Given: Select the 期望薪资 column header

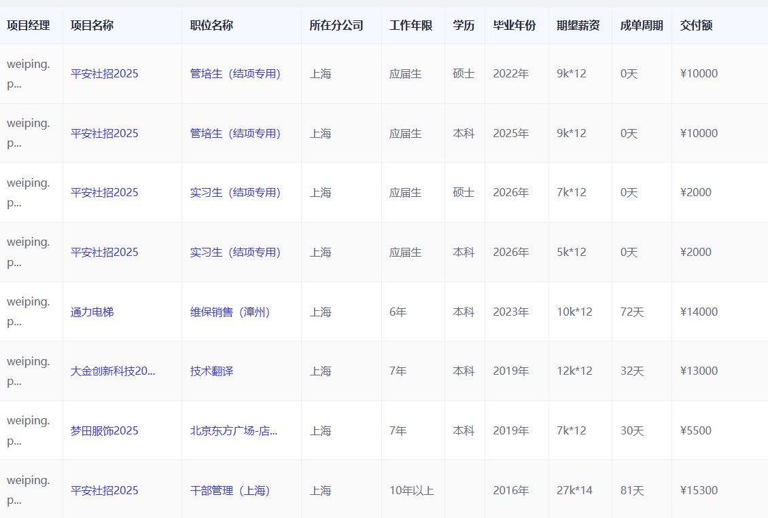Looking at the screenshot, I should tap(578, 26).
